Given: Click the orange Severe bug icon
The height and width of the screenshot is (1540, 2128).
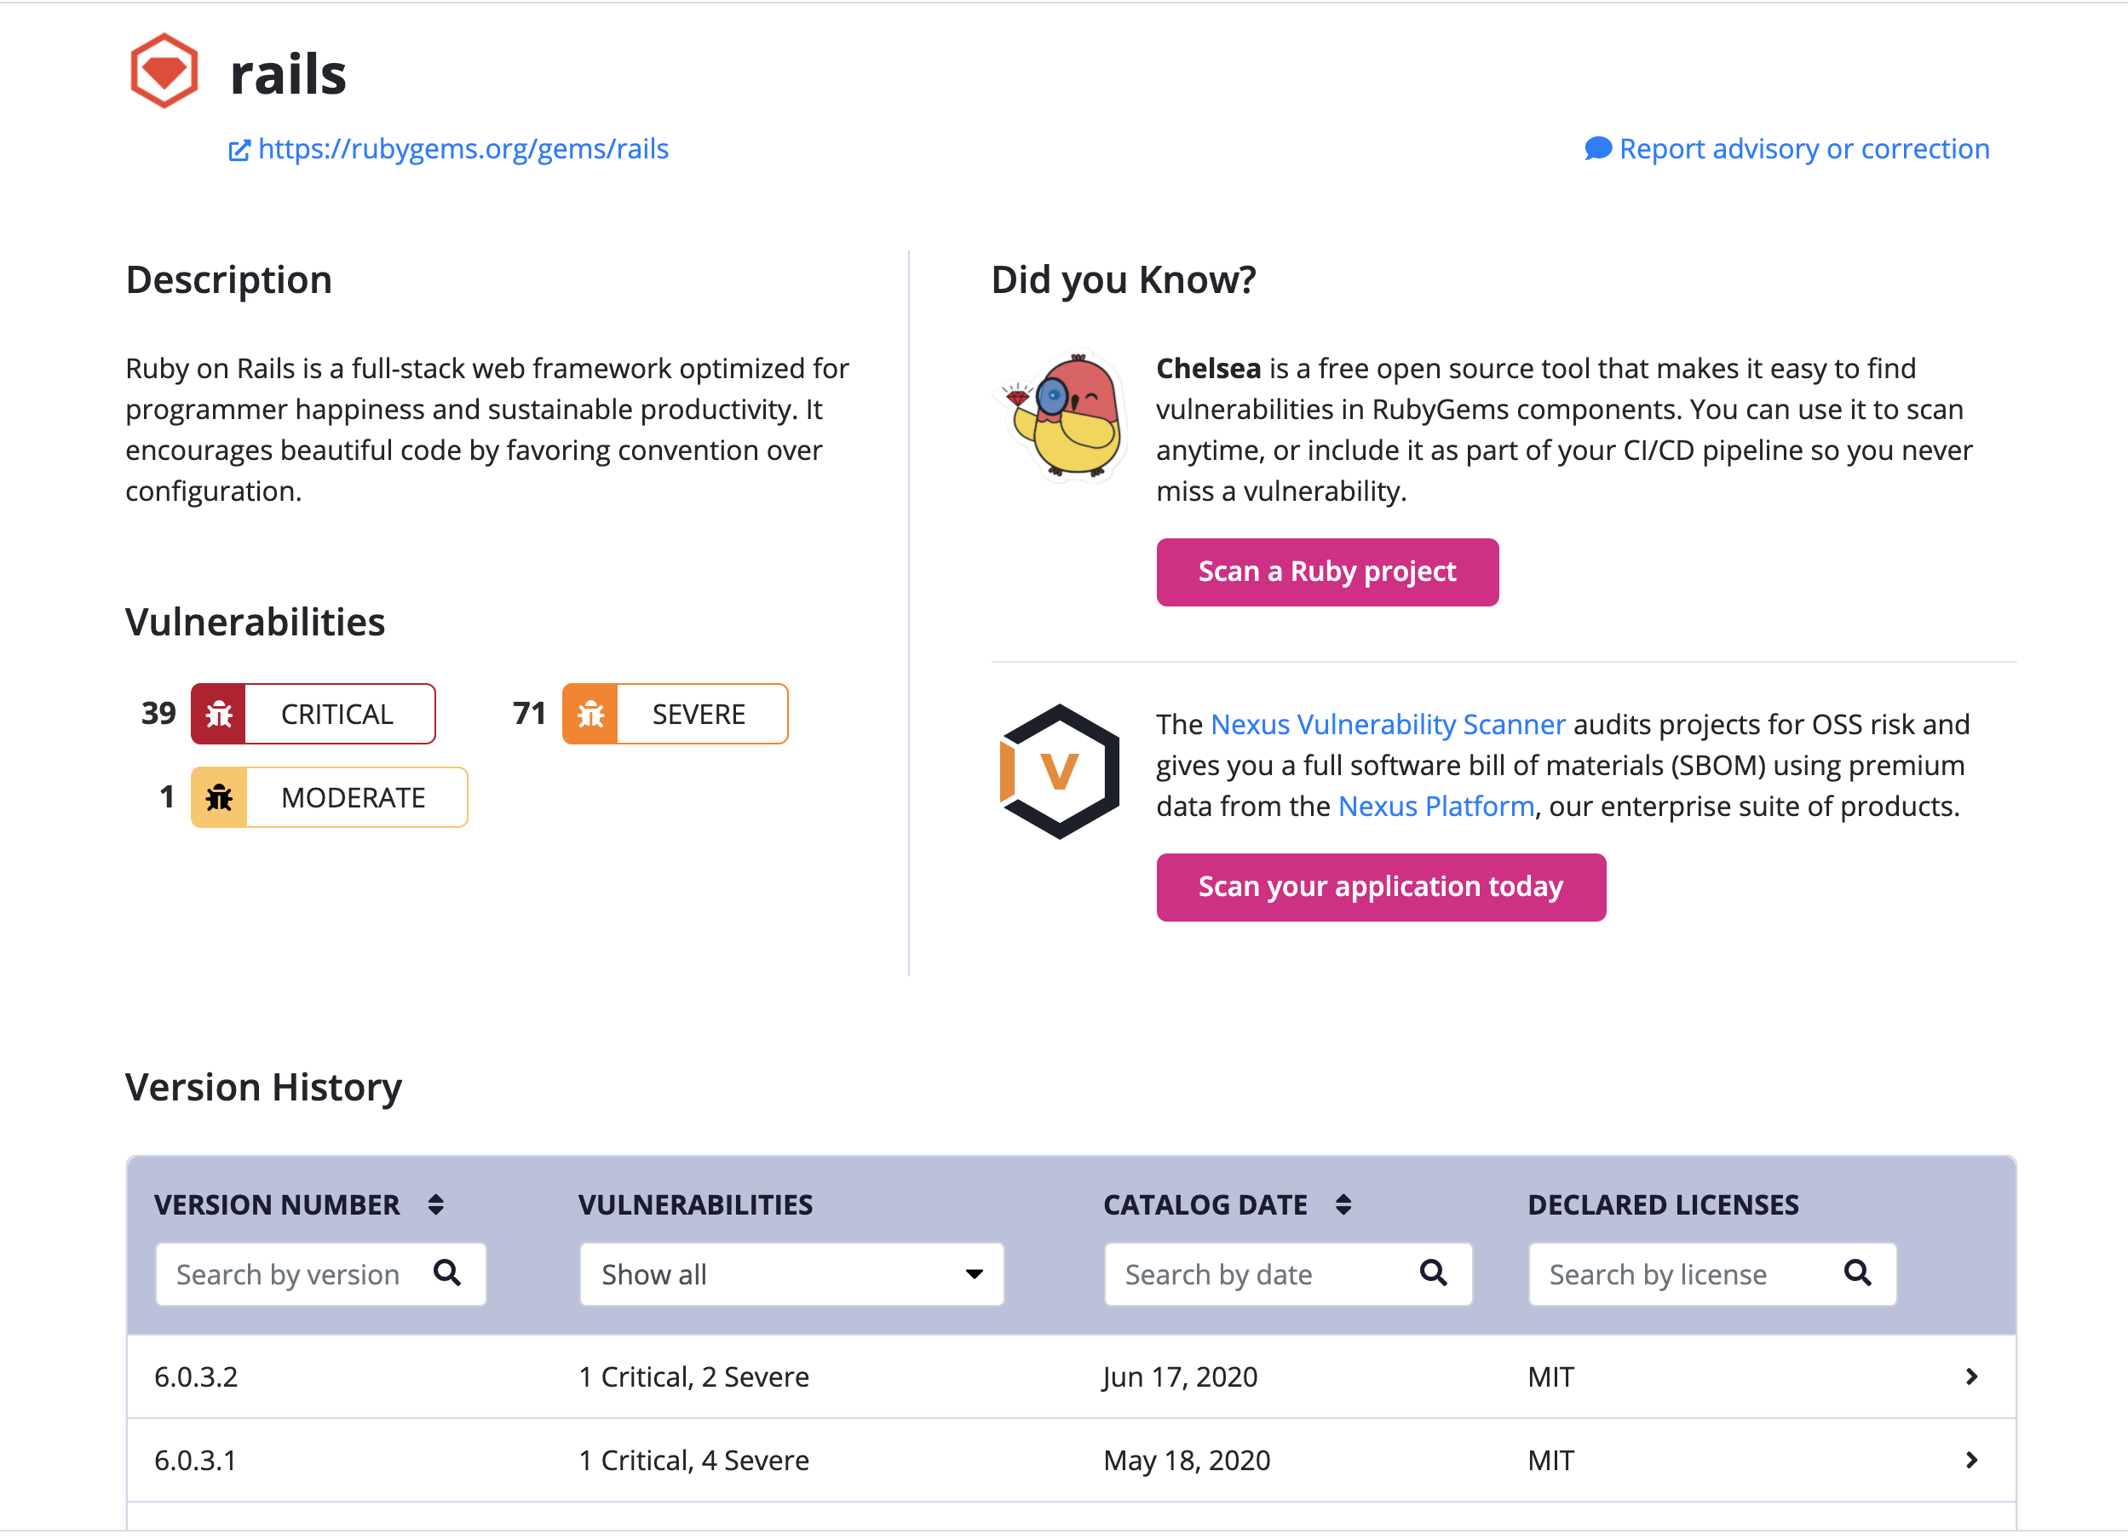Looking at the screenshot, I should click(x=590, y=715).
